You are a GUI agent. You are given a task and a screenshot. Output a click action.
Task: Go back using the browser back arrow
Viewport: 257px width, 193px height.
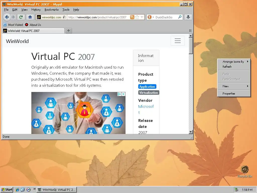(7, 17)
